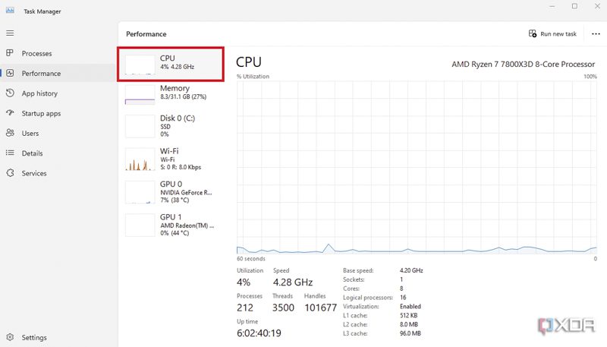The height and width of the screenshot is (347, 607).
Task: Click the 6:02:40:19 up time value
Action: 259,333
